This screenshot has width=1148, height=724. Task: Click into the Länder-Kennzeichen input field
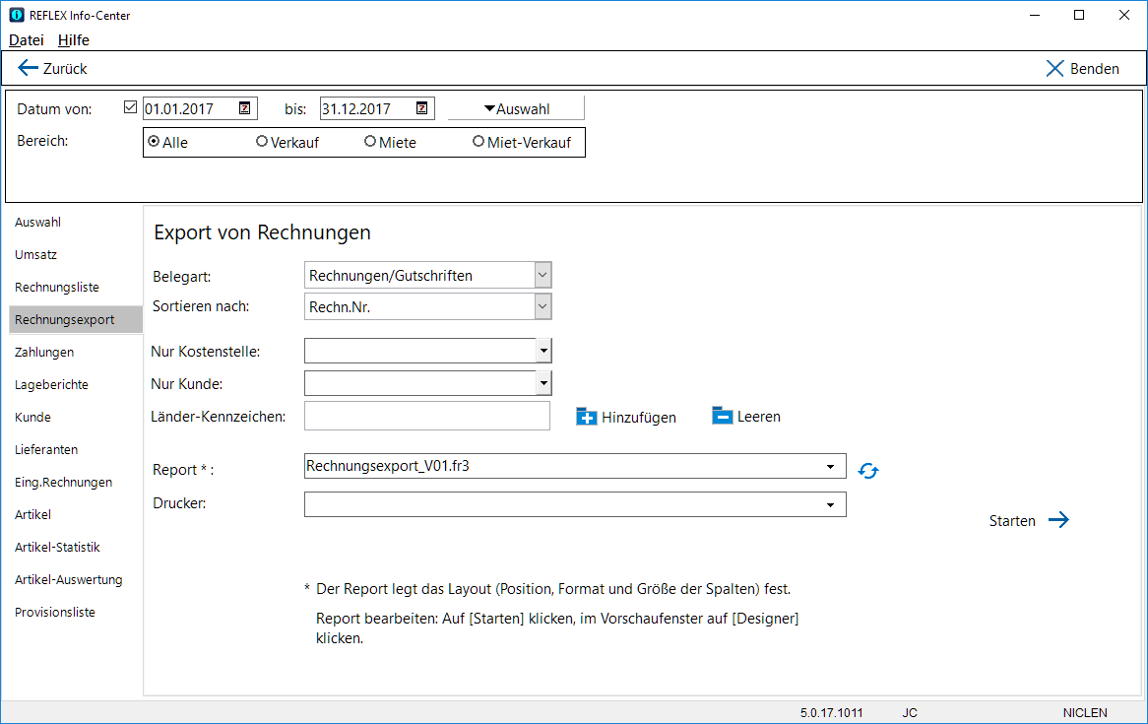tap(427, 417)
